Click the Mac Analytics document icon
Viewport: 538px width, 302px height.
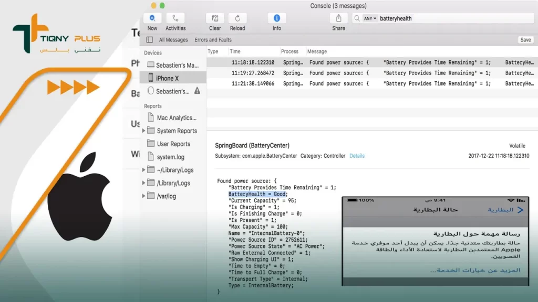[151, 117]
